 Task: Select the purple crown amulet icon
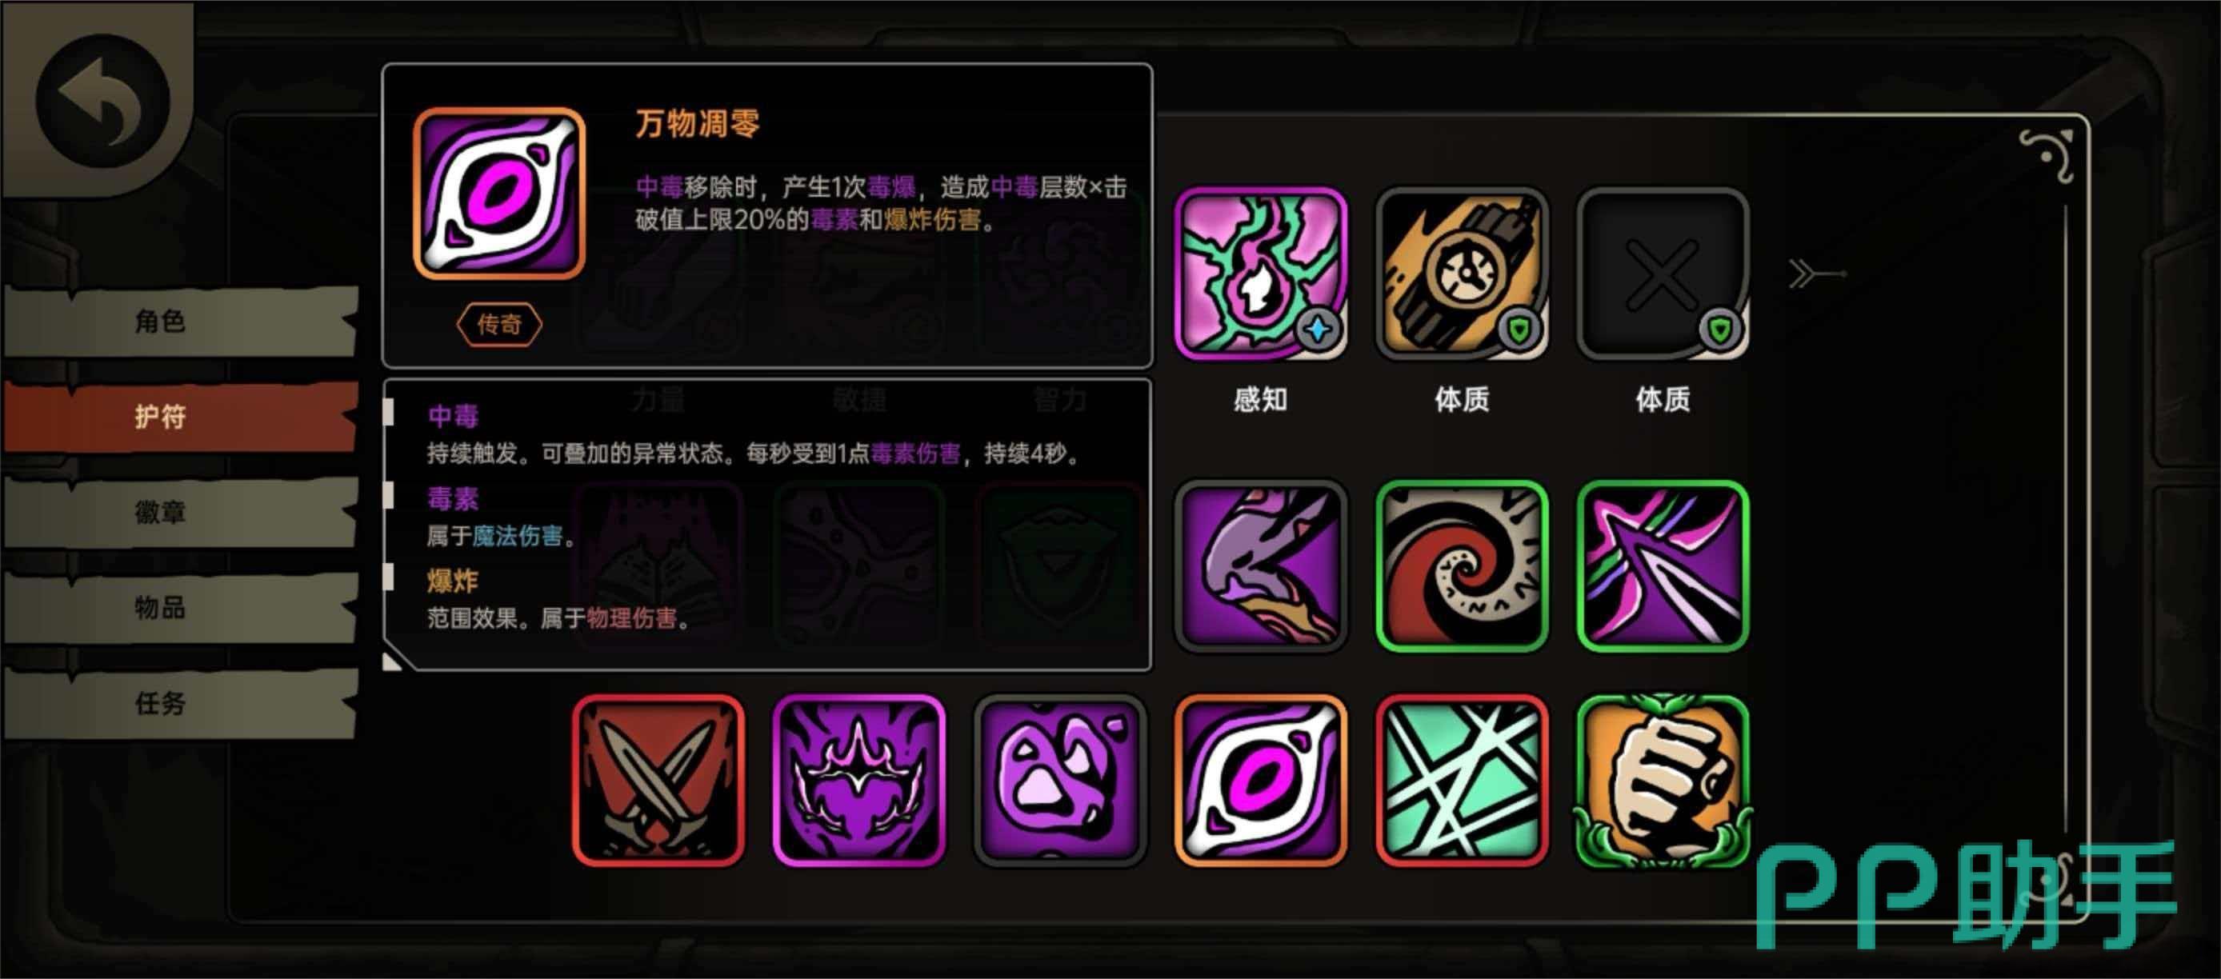tap(858, 781)
